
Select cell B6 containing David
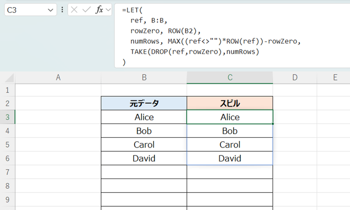(144, 158)
